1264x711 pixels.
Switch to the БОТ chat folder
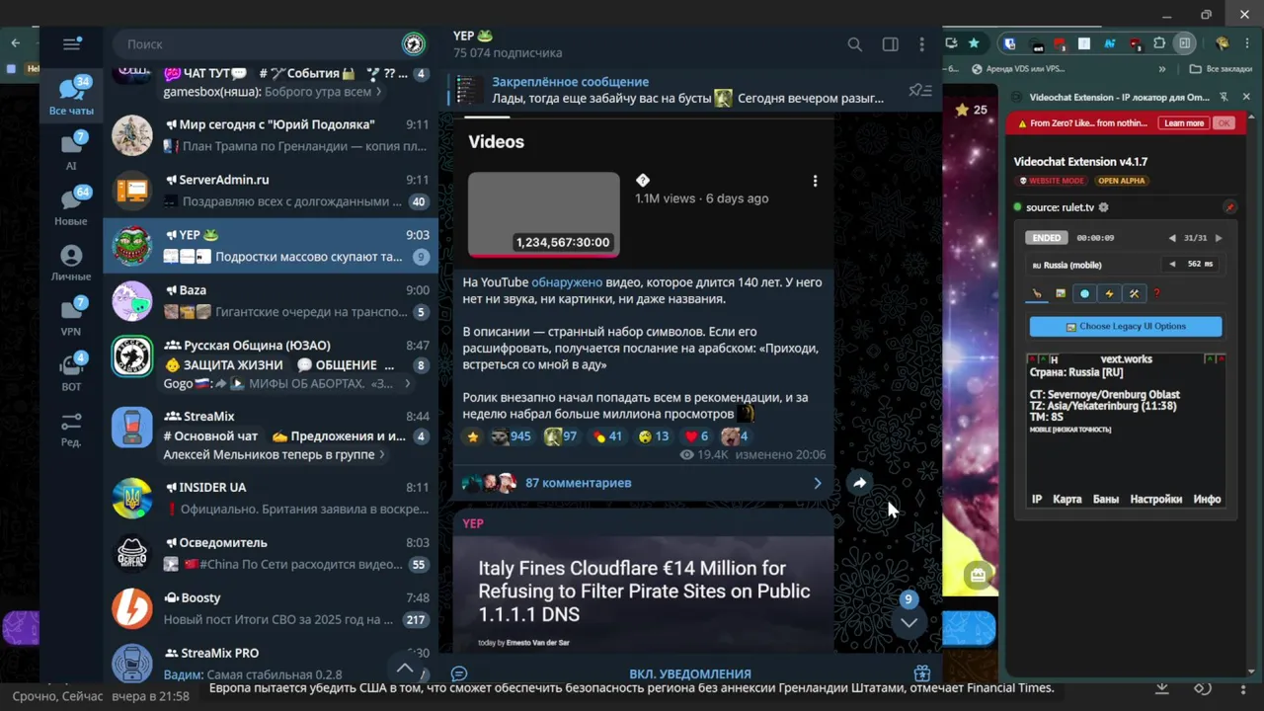pos(71,372)
